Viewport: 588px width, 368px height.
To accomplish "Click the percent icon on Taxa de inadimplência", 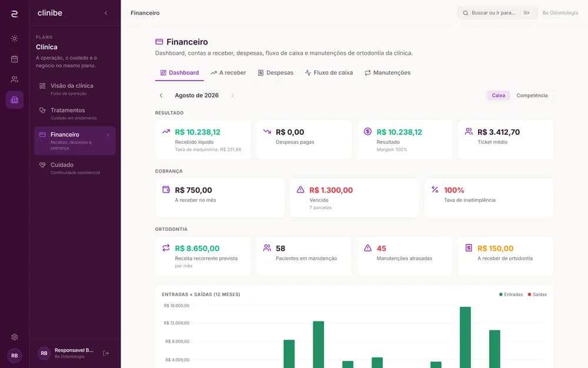I will tap(435, 190).
